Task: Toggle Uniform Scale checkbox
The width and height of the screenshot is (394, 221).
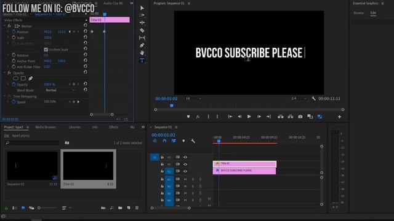Action: click(46, 49)
